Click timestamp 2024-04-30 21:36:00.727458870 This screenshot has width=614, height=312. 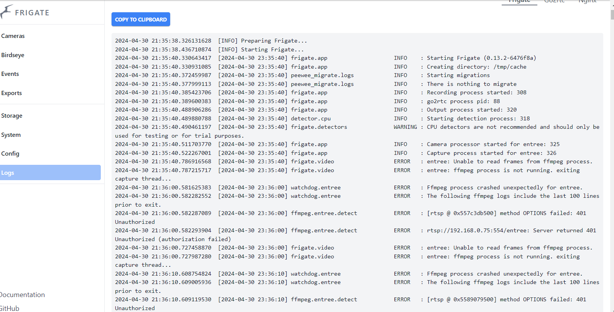[163, 248]
